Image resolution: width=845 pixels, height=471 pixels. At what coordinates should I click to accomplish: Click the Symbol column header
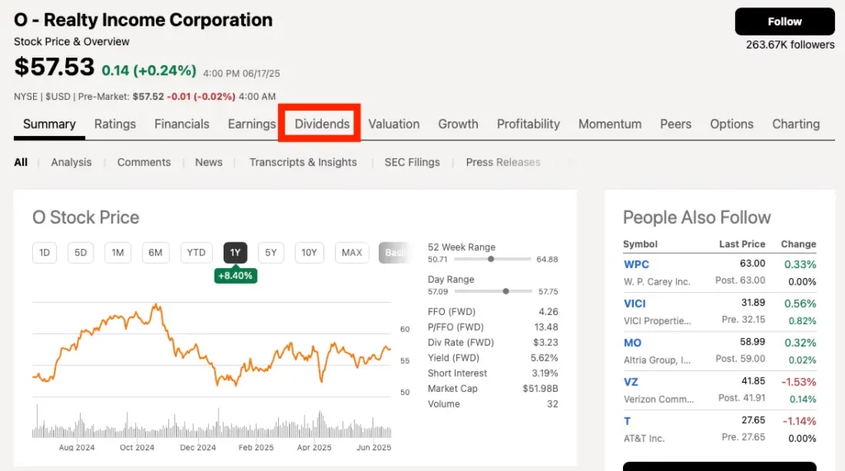[x=640, y=244]
